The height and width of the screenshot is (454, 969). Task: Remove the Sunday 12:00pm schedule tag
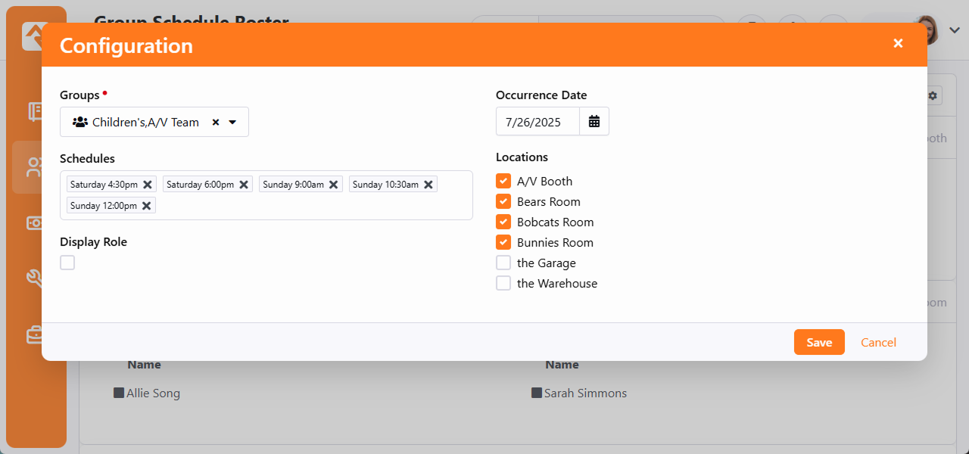coord(147,206)
